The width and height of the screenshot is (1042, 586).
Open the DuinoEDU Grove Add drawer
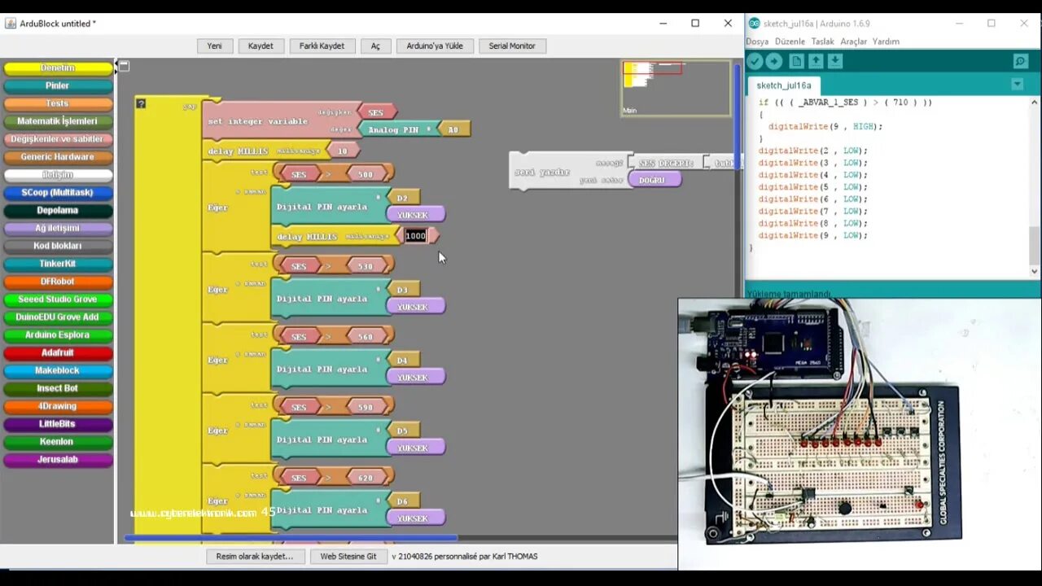(x=58, y=317)
